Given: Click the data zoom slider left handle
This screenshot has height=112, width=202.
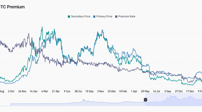Looking at the screenshot, I should pyautogui.click(x=145, y=100).
